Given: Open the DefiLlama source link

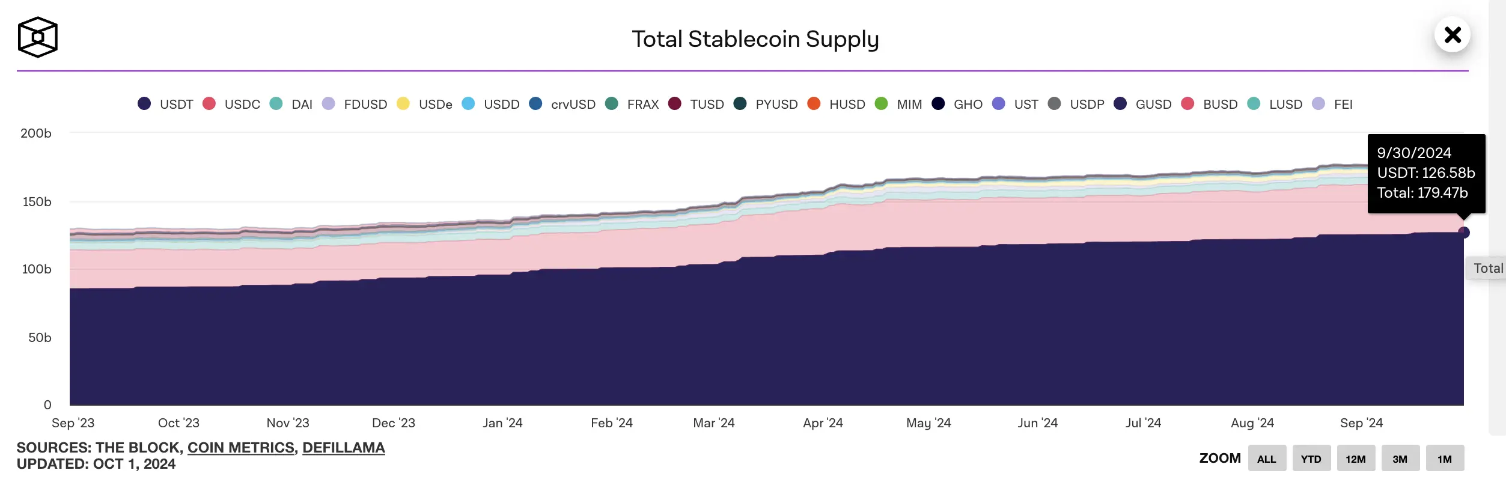Looking at the screenshot, I should 343,448.
